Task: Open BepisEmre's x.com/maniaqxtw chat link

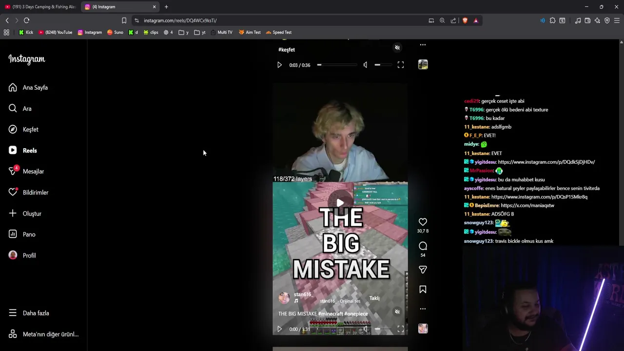Action: 527,206
